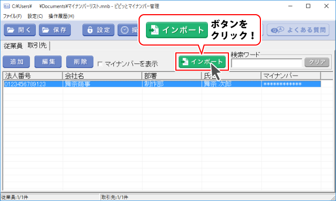Image resolution: width=336 pixels, height=201 pixels.
Task: Click the 舞奈 次郎 name cell
Action: click(x=232, y=84)
